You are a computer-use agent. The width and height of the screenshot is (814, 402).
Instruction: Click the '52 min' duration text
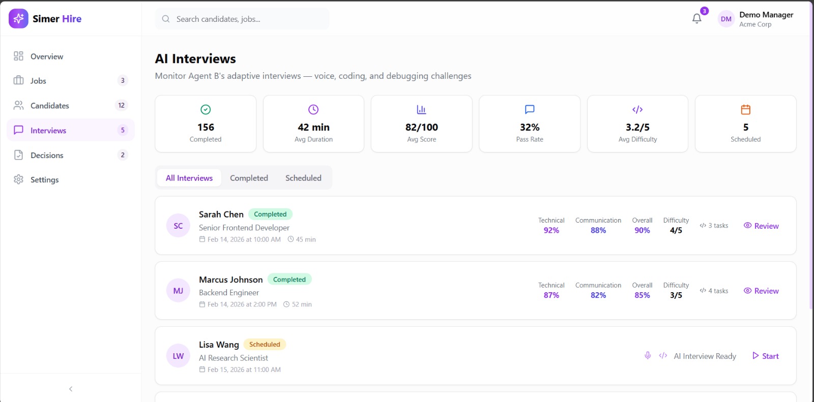tap(302, 304)
